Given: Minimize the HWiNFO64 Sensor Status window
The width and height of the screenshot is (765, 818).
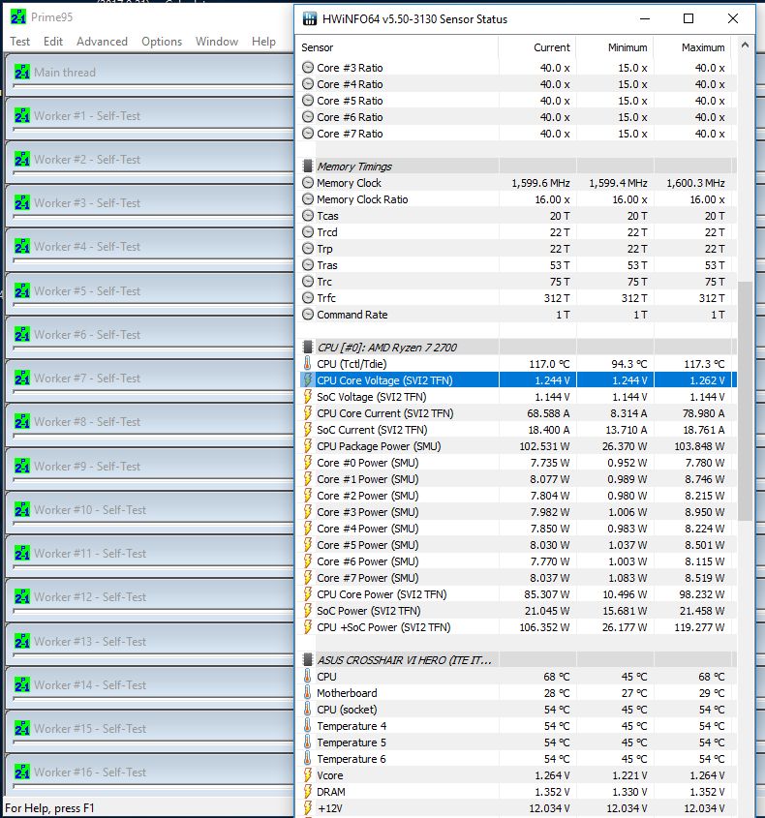Looking at the screenshot, I should [x=645, y=18].
